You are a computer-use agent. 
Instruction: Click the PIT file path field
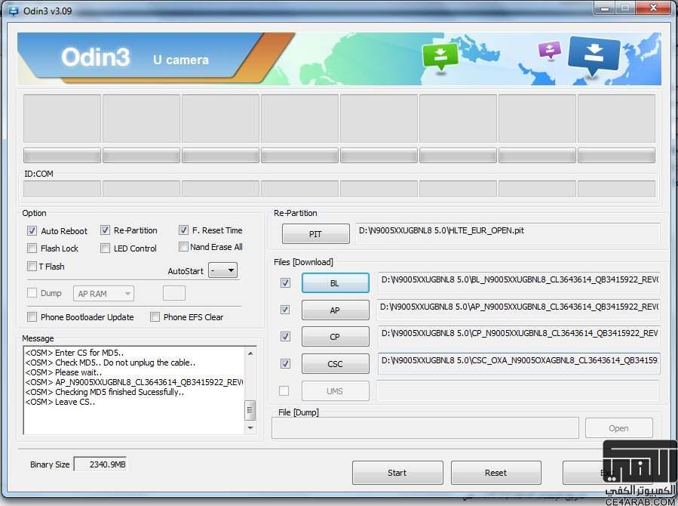[x=508, y=233]
